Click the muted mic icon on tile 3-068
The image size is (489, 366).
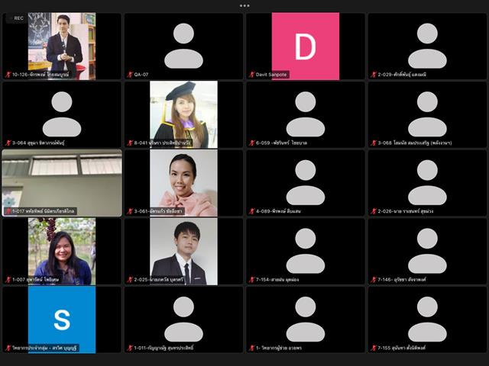(374, 143)
